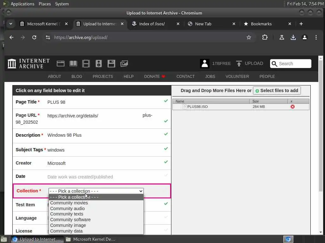
Task: Open Chrome Labs flask icon
Action: point(282,37)
